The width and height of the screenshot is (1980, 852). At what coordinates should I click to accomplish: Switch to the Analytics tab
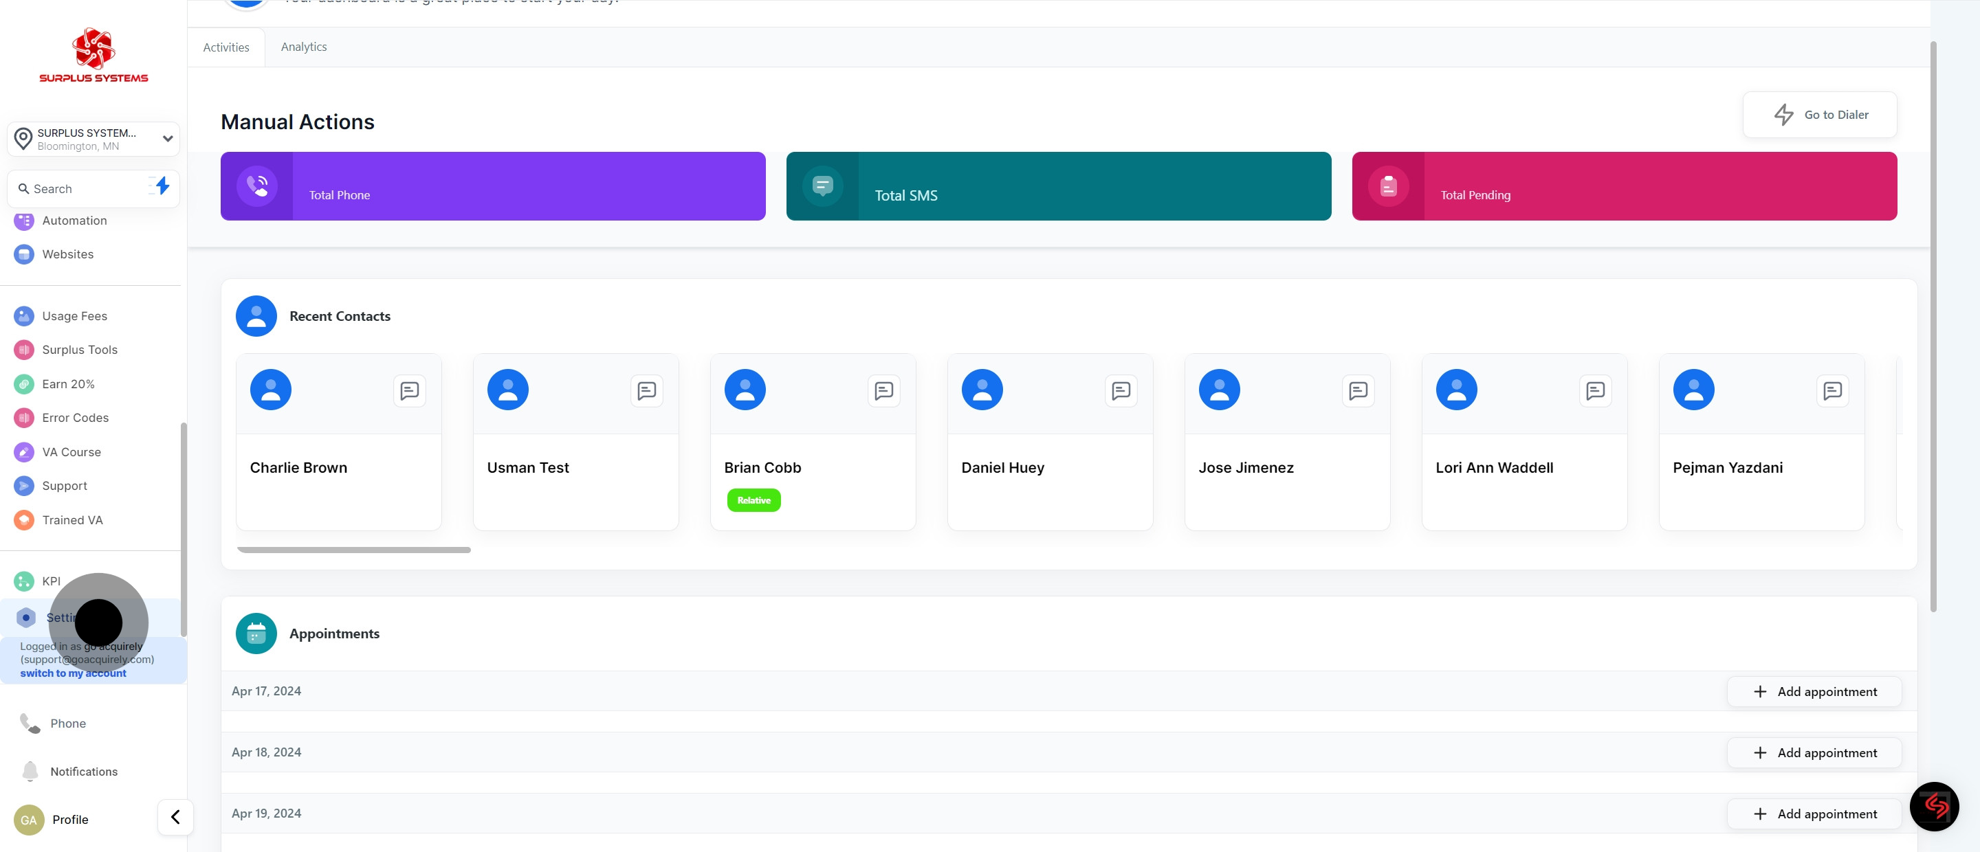coord(304,47)
